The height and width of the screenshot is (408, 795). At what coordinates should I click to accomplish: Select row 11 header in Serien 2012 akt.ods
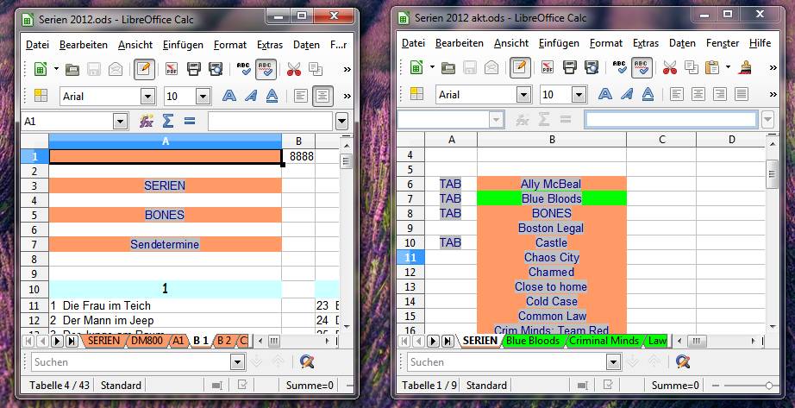pos(410,257)
